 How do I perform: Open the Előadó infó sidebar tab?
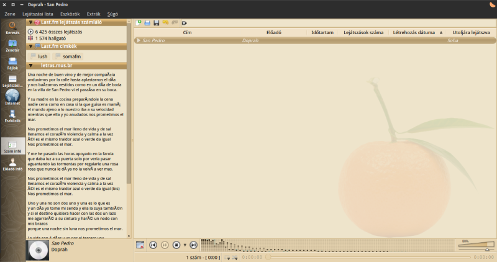12,164
